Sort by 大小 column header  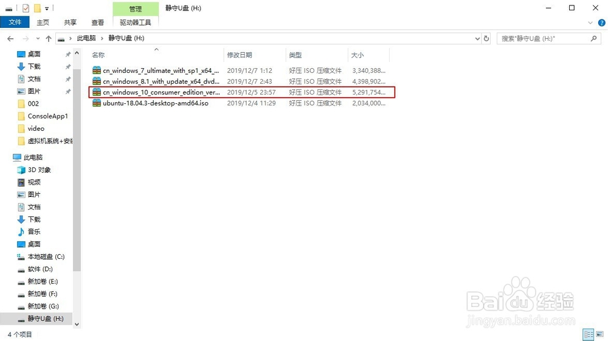[x=368, y=55]
